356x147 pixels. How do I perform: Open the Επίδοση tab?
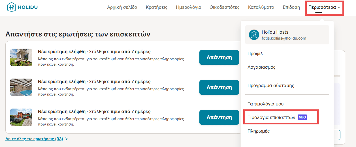pyautogui.click(x=291, y=7)
